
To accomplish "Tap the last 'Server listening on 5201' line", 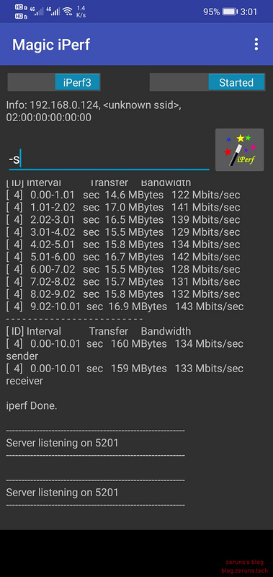I will (x=62, y=492).
